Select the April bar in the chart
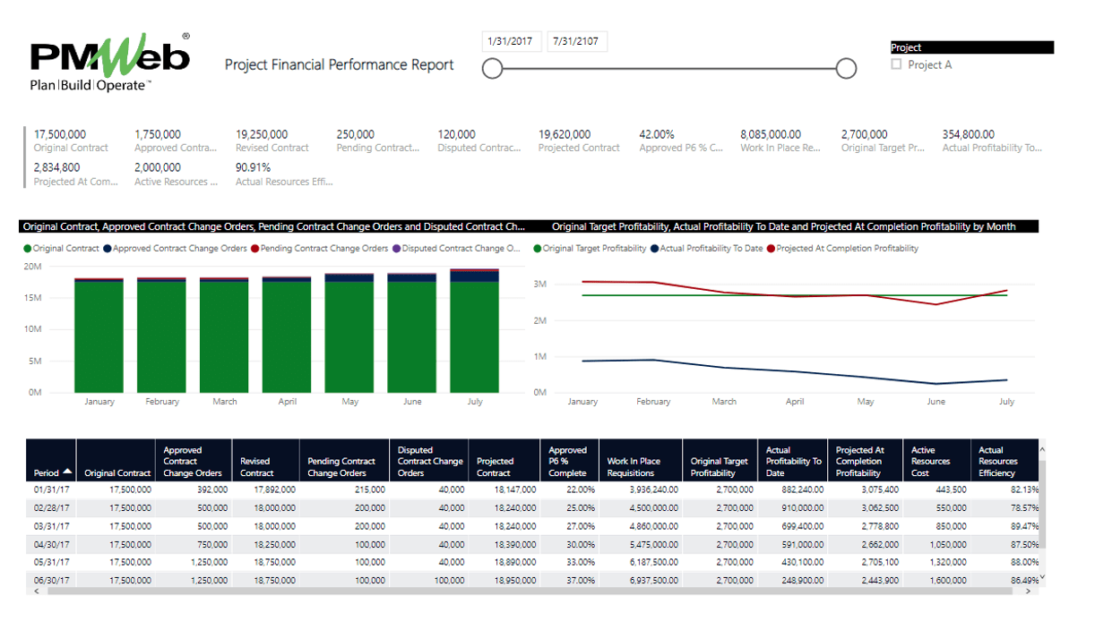 [287, 335]
